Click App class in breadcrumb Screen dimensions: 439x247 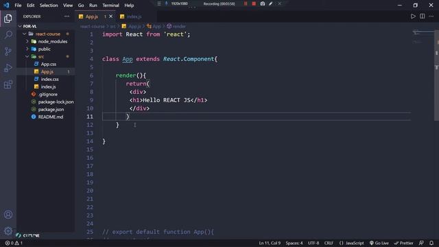154,26
